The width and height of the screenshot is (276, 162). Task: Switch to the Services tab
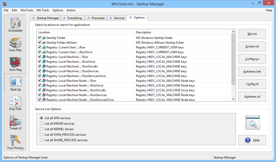(117, 18)
